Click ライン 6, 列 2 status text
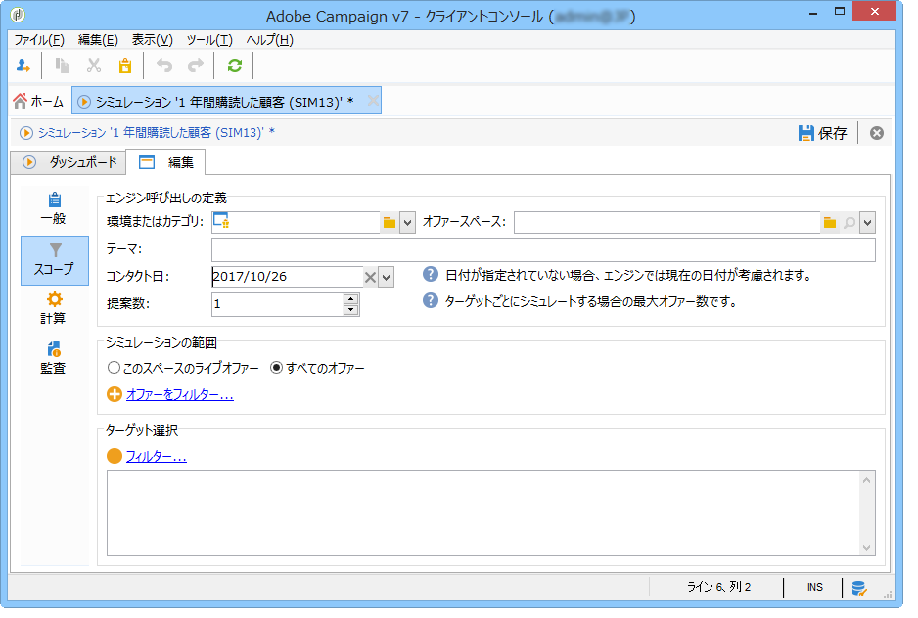The height and width of the screenshot is (618, 918). tap(718, 587)
